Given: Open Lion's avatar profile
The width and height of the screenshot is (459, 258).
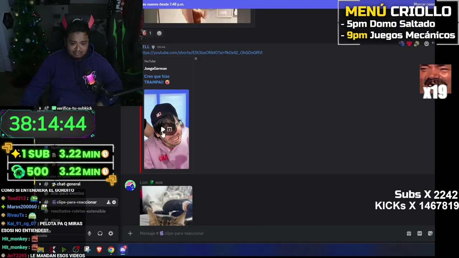Looking at the screenshot, I should [130, 186].
